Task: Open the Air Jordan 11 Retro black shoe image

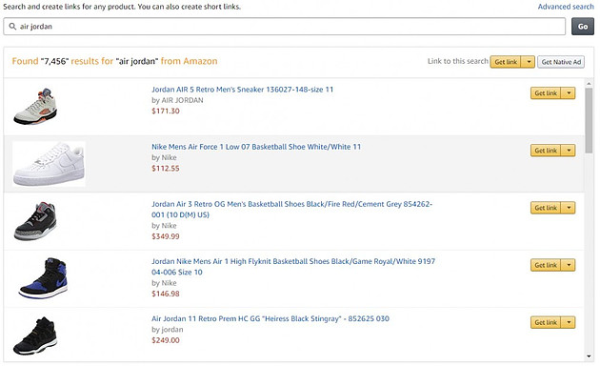Action: click(x=35, y=335)
